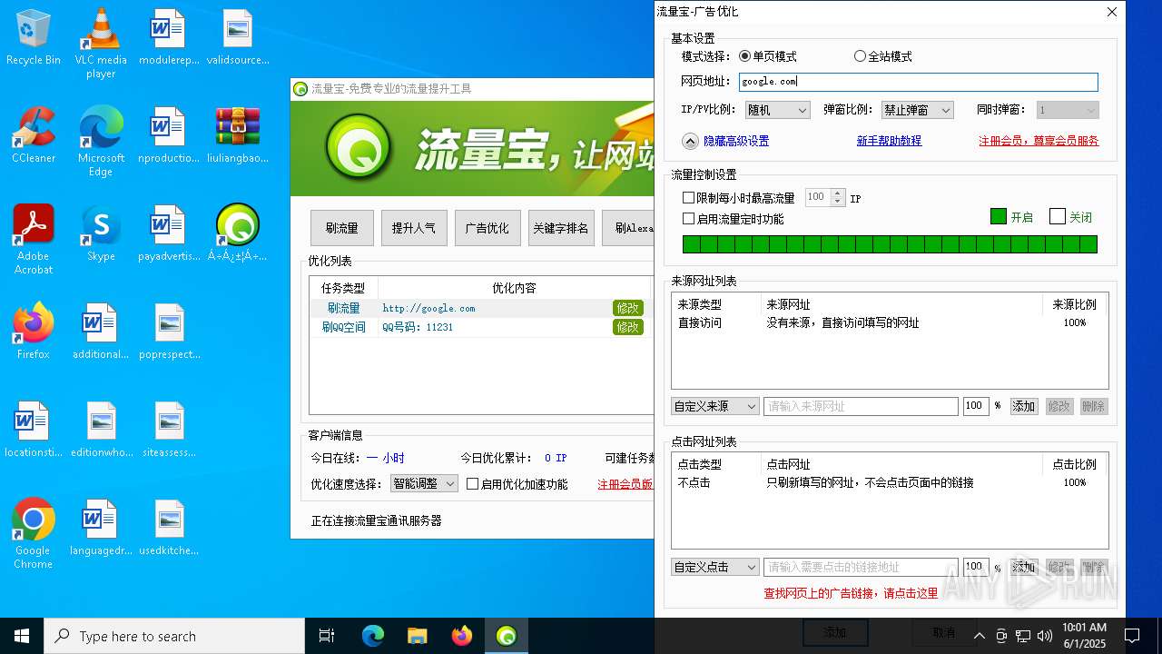The width and height of the screenshot is (1162, 654).
Task: Open Google Chrome desktop shortcut
Action: tap(34, 533)
